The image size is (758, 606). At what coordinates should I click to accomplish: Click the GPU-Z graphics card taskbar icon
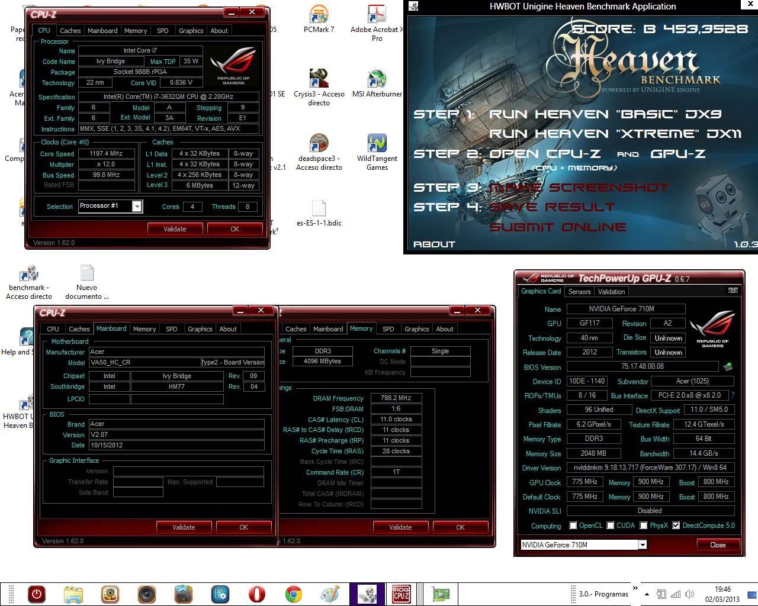click(441, 594)
